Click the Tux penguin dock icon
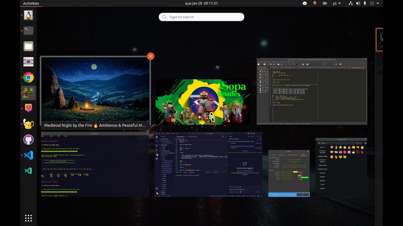 [x=28, y=15]
